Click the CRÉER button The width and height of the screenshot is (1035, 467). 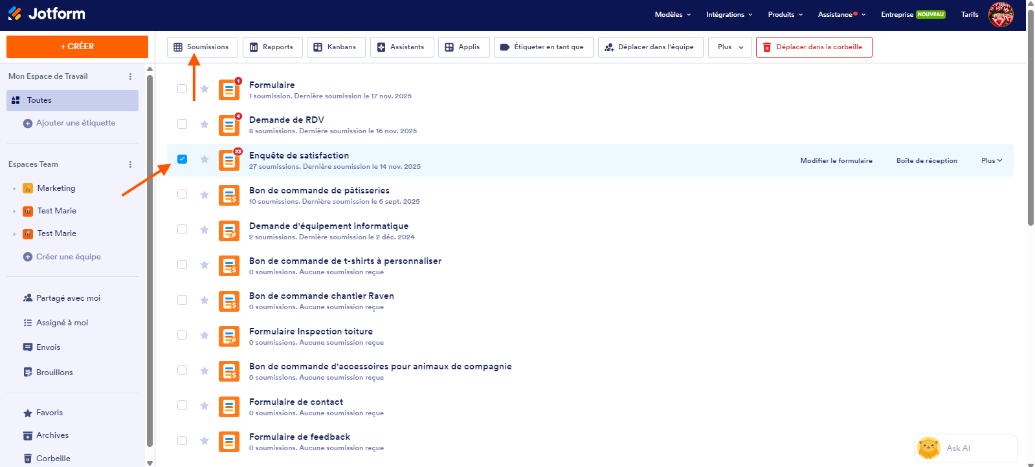[77, 47]
